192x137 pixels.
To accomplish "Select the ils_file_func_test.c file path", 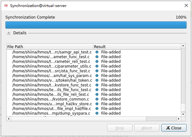I will (52, 90).
